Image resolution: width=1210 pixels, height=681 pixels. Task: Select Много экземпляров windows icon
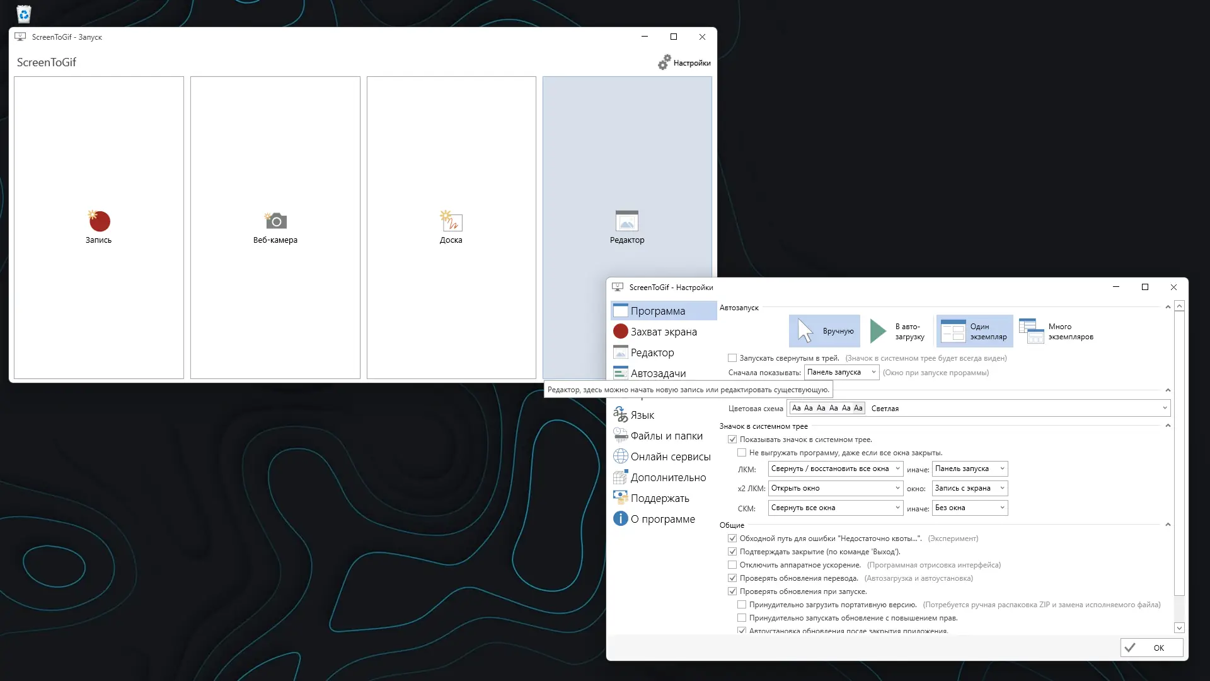click(1031, 331)
